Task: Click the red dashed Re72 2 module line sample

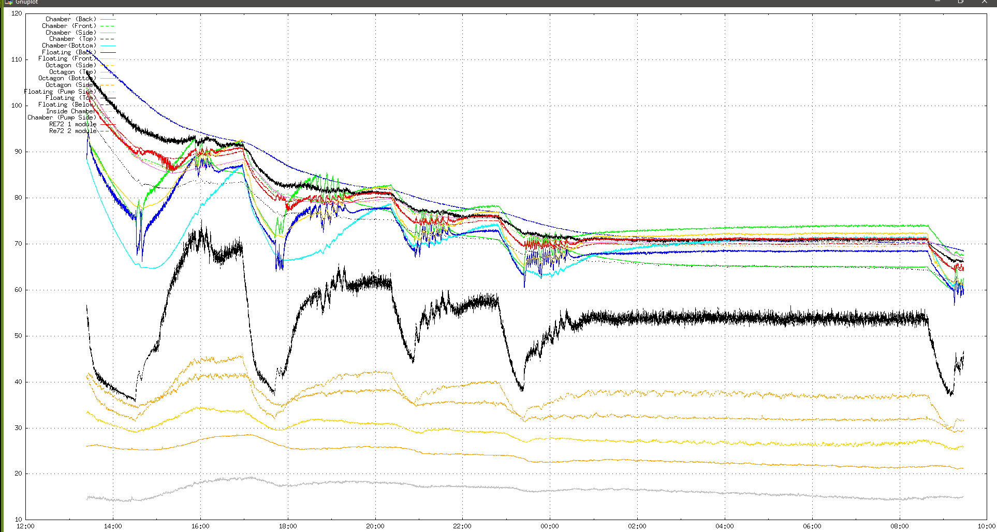Action: 108,131
